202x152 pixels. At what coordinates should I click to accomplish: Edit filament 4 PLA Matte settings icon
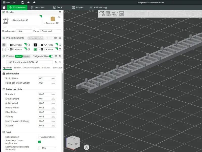pos(60,49)
